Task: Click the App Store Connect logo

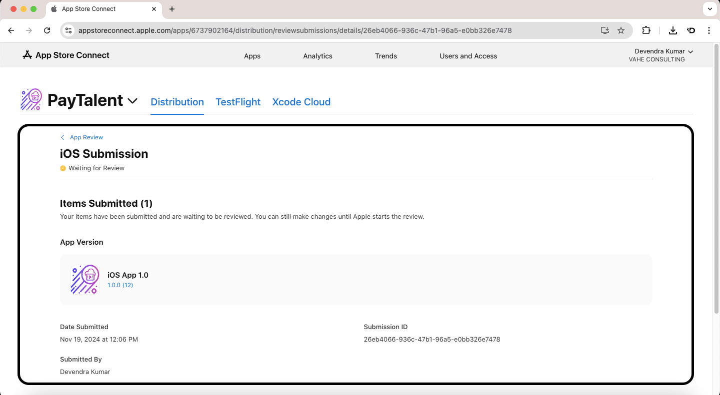Action: tap(66, 55)
